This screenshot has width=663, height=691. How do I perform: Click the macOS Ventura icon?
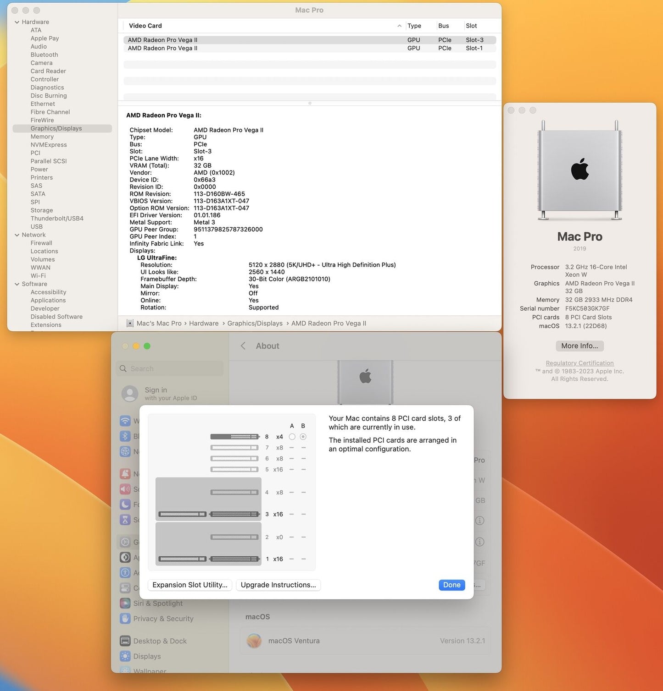pyautogui.click(x=254, y=641)
